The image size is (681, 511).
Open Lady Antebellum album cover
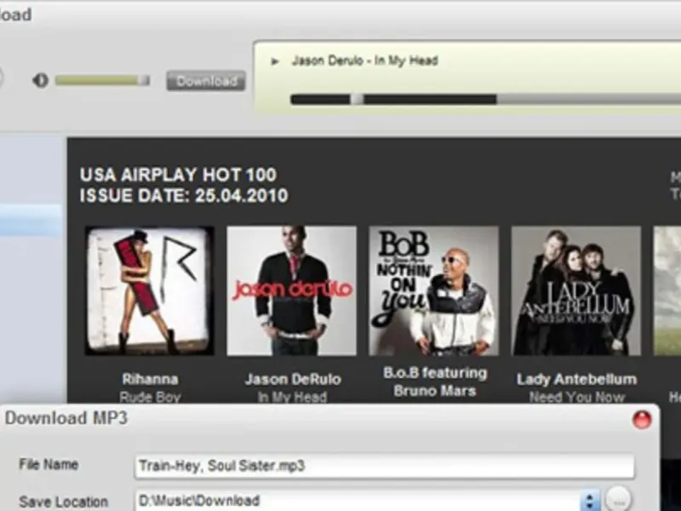(x=576, y=290)
